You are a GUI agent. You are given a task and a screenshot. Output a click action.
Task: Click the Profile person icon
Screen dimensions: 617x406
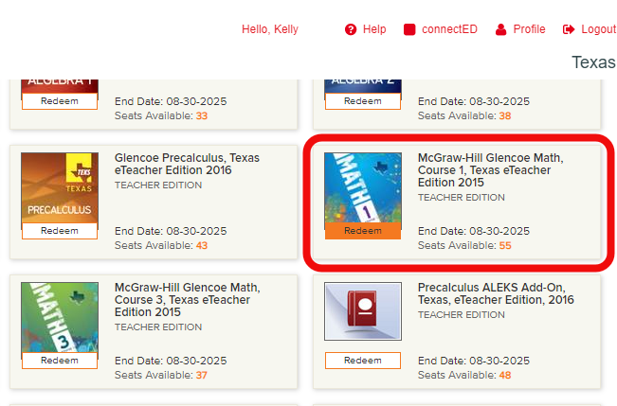(x=501, y=29)
